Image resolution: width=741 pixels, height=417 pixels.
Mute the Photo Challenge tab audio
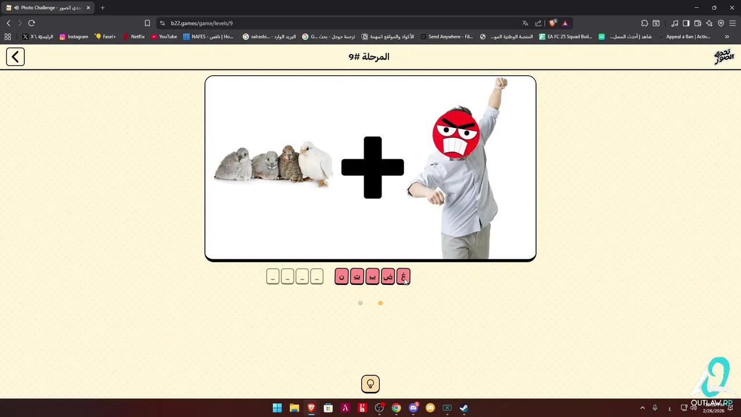click(16, 8)
